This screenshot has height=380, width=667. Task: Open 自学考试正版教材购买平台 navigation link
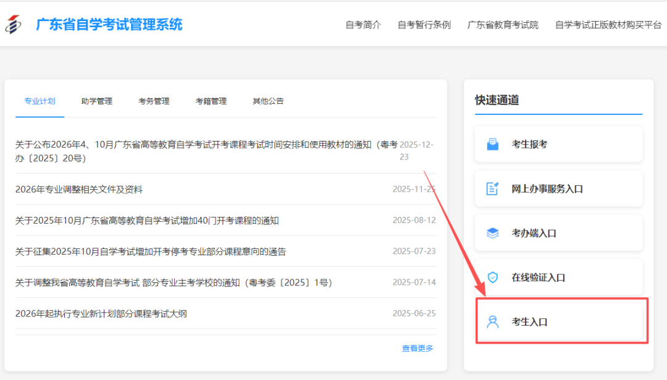608,25
